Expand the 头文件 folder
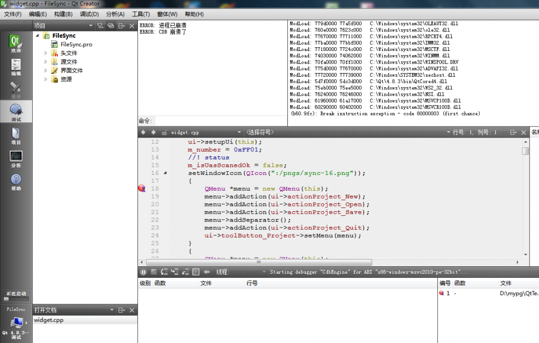Screen dimensions: 539x343 tap(45, 53)
